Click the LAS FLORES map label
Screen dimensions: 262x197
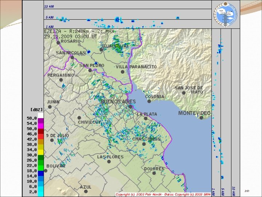[x=110, y=157]
